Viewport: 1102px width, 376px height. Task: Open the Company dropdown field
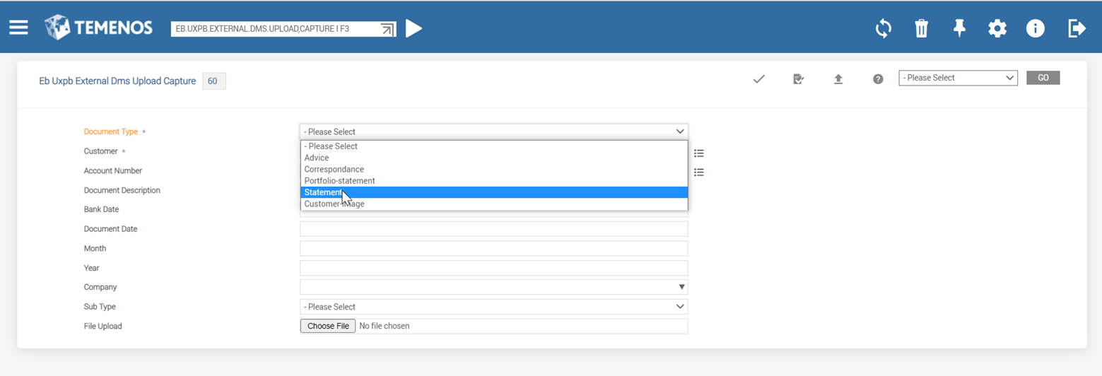[493, 287]
